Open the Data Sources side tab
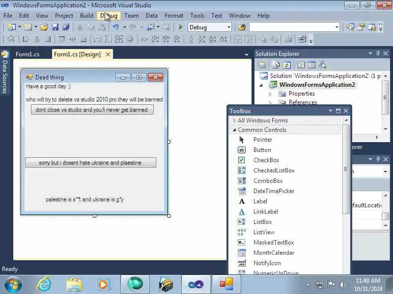The image size is (393, 294). pyautogui.click(x=5, y=73)
